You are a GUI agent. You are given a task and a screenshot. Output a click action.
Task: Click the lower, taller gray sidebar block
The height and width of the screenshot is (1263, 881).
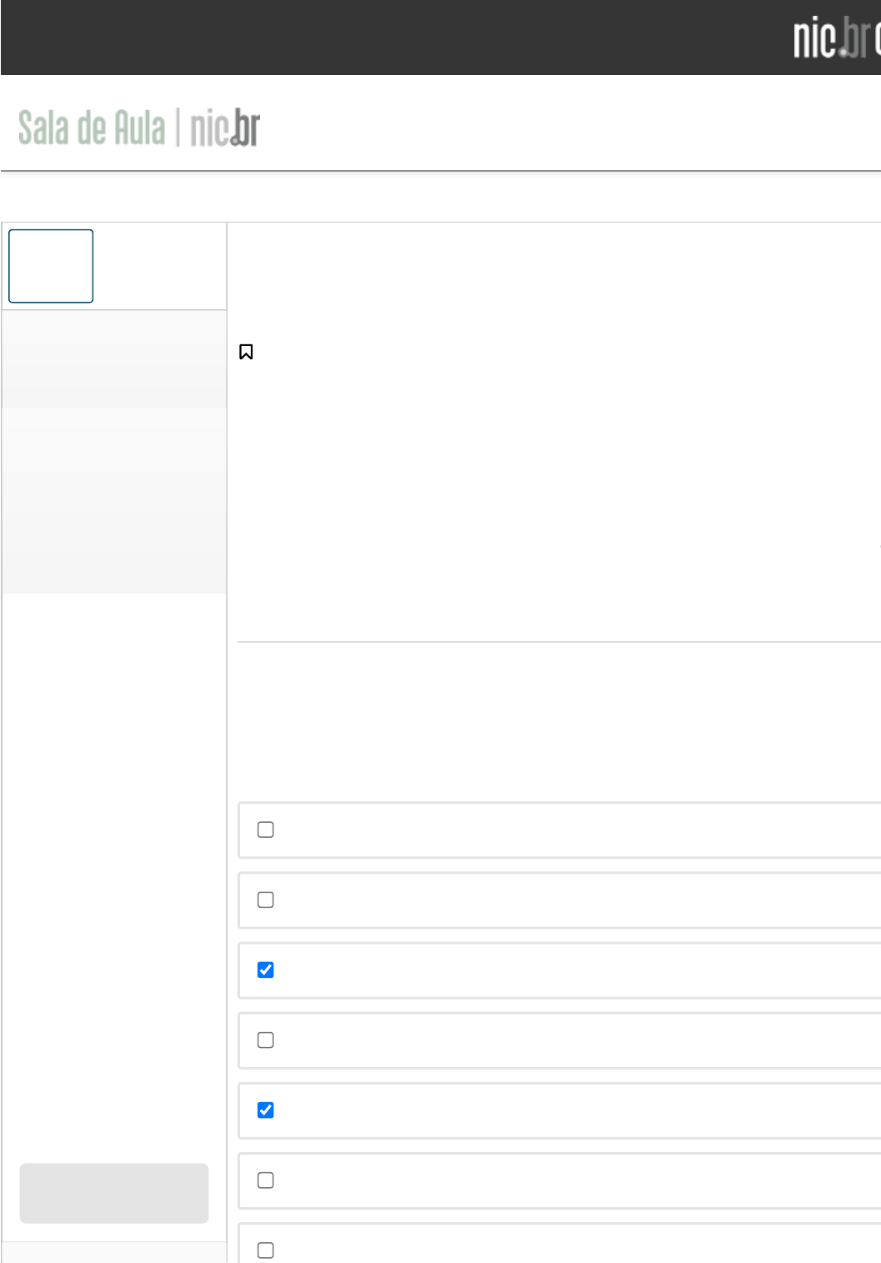(x=114, y=501)
